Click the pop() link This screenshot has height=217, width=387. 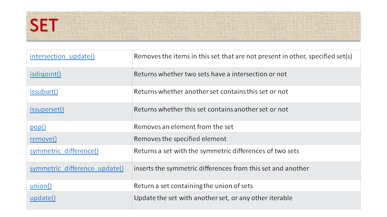coord(38,127)
